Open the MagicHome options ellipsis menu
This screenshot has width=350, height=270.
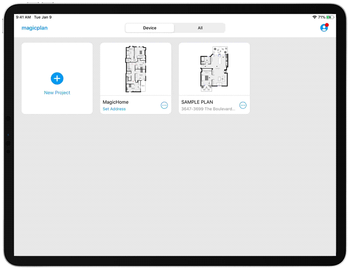(164, 105)
